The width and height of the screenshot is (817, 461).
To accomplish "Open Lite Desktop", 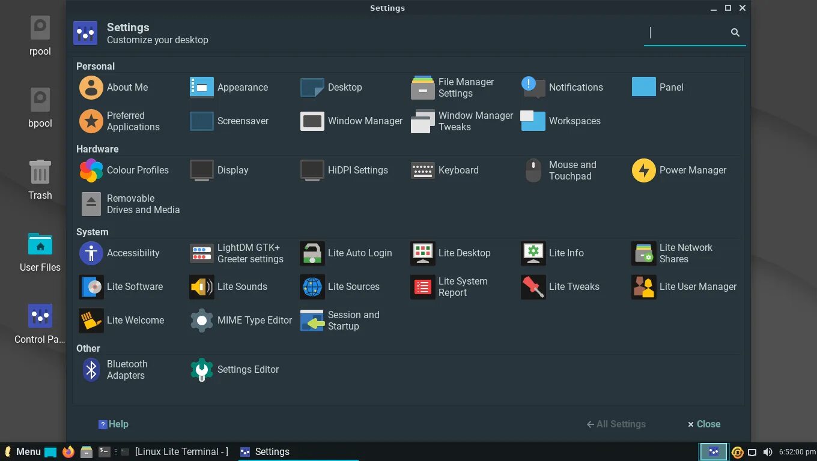I will (x=451, y=253).
